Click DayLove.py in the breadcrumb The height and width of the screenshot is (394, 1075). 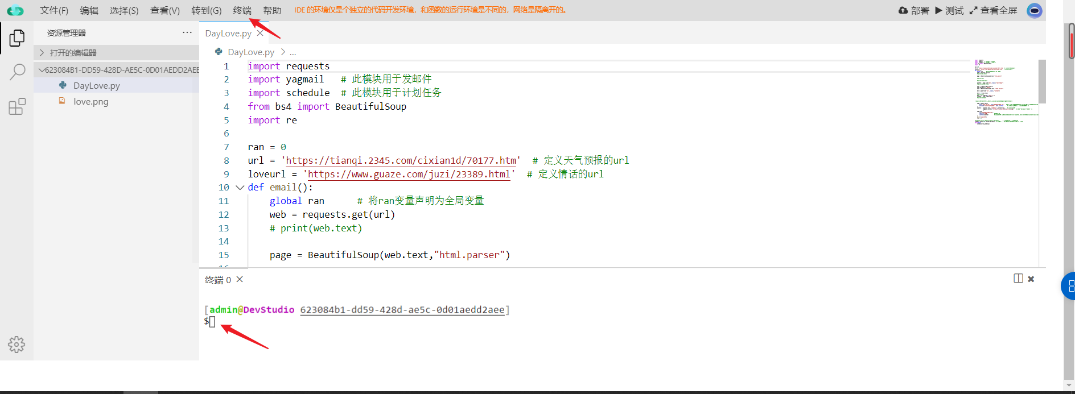click(251, 52)
